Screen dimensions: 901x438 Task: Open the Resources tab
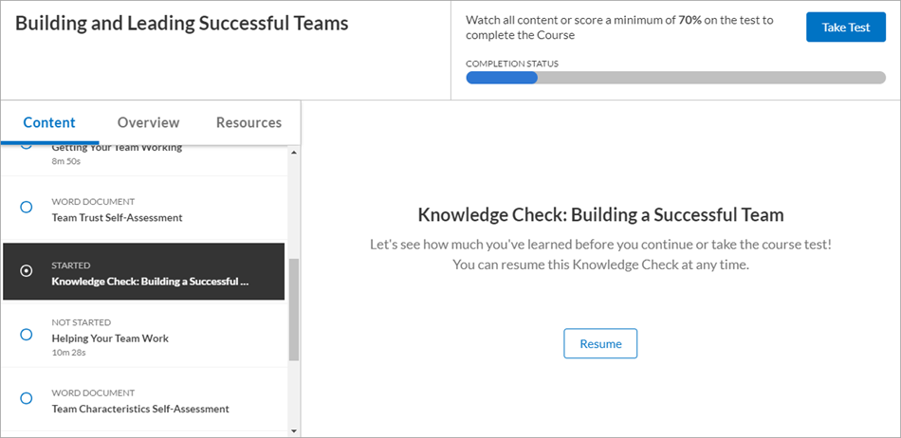pyautogui.click(x=248, y=122)
